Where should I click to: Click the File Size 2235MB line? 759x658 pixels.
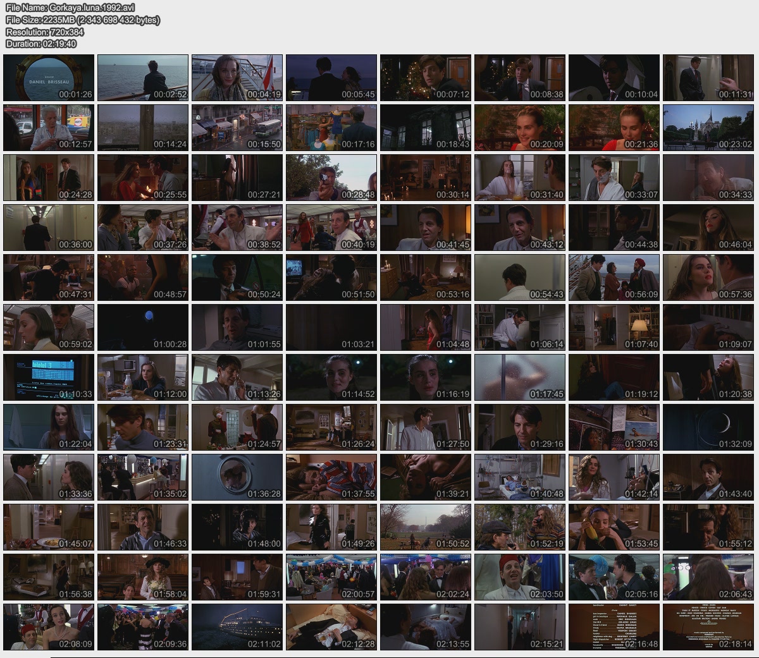[x=82, y=20]
